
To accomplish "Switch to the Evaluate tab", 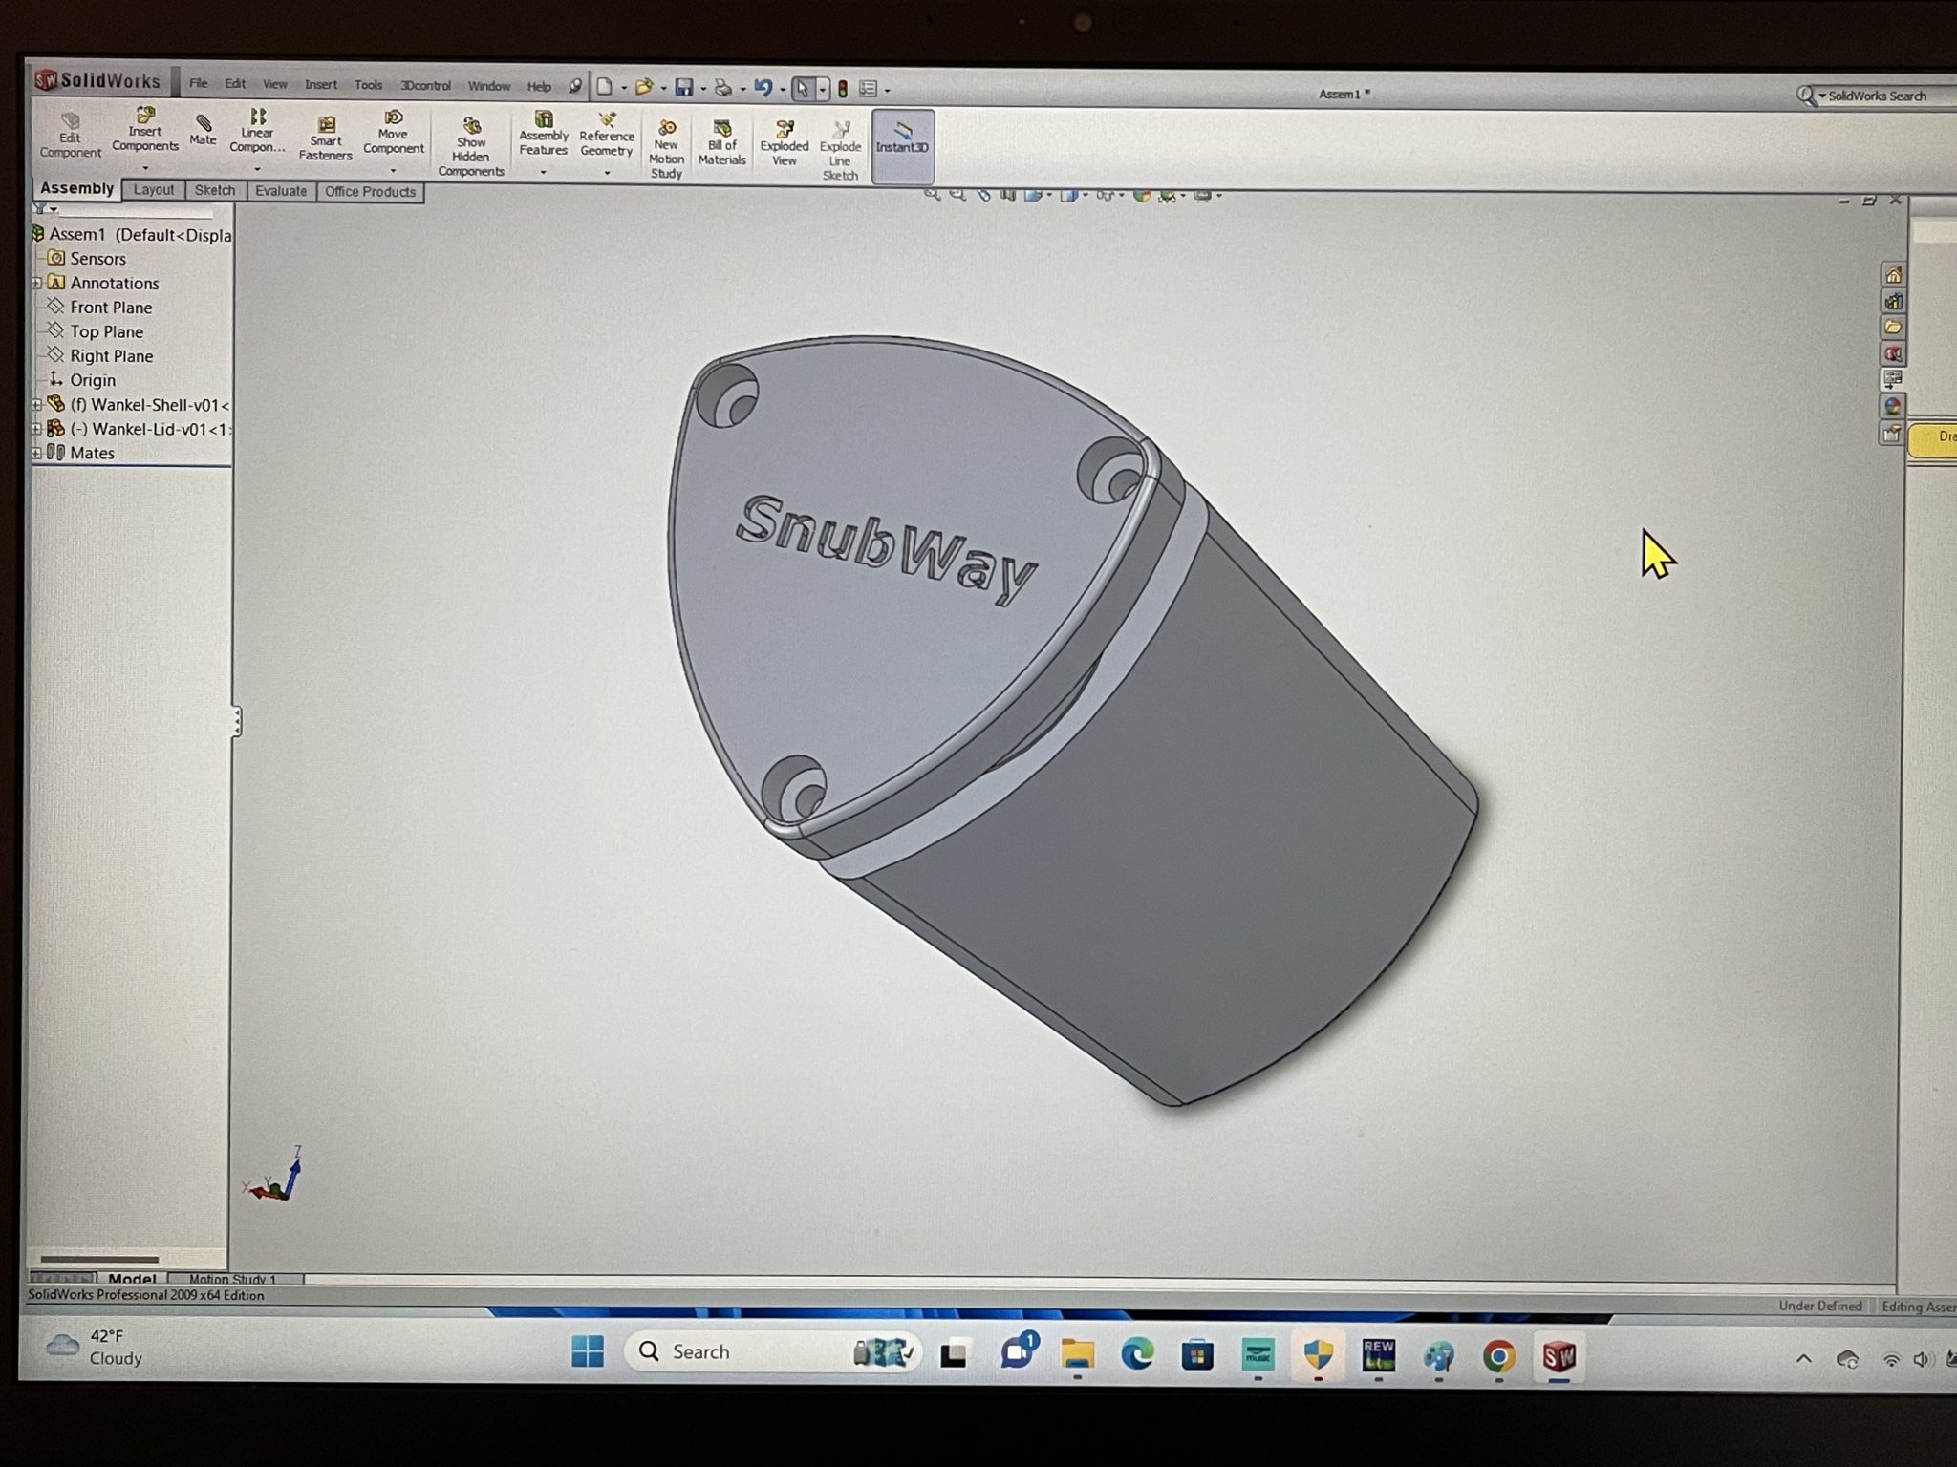I will [281, 191].
